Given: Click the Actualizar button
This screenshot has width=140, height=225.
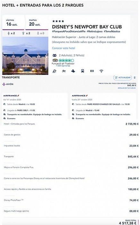Looking at the screenshot, I should [123, 77].
